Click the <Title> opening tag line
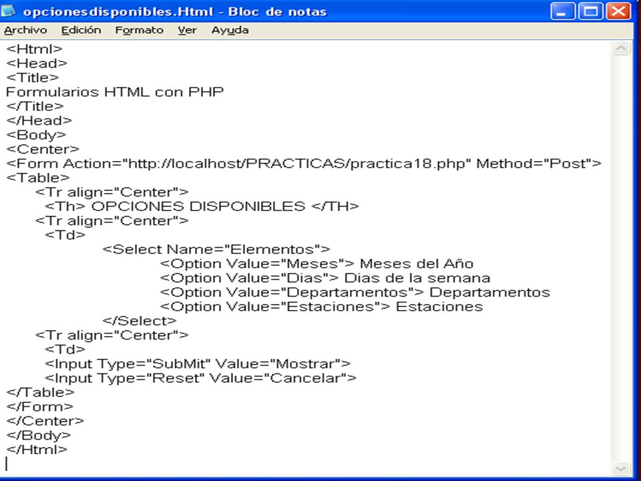 pyautogui.click(x=33, y=77)
